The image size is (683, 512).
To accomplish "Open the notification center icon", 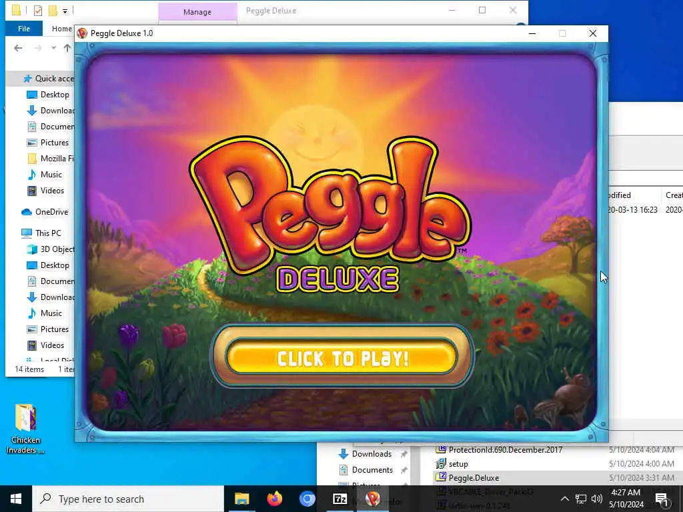I will [662, 499].
